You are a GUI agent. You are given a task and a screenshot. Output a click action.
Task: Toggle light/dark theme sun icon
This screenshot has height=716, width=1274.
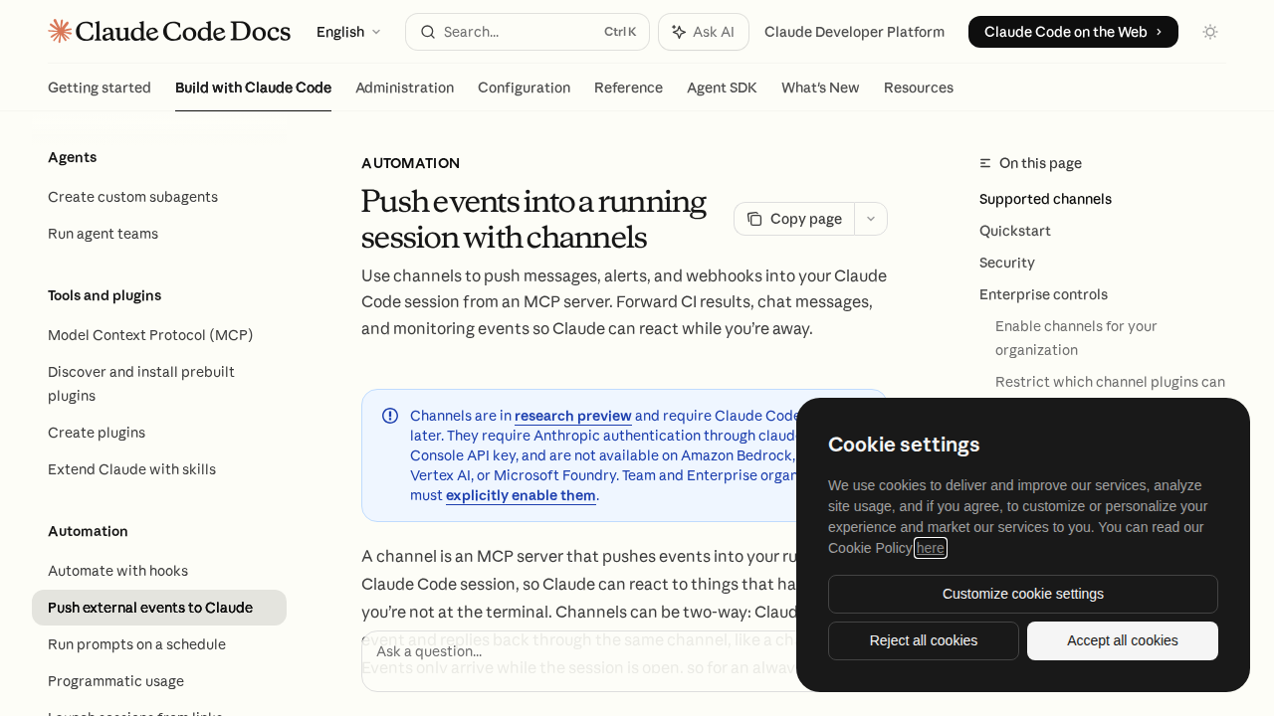[1210, 32]
